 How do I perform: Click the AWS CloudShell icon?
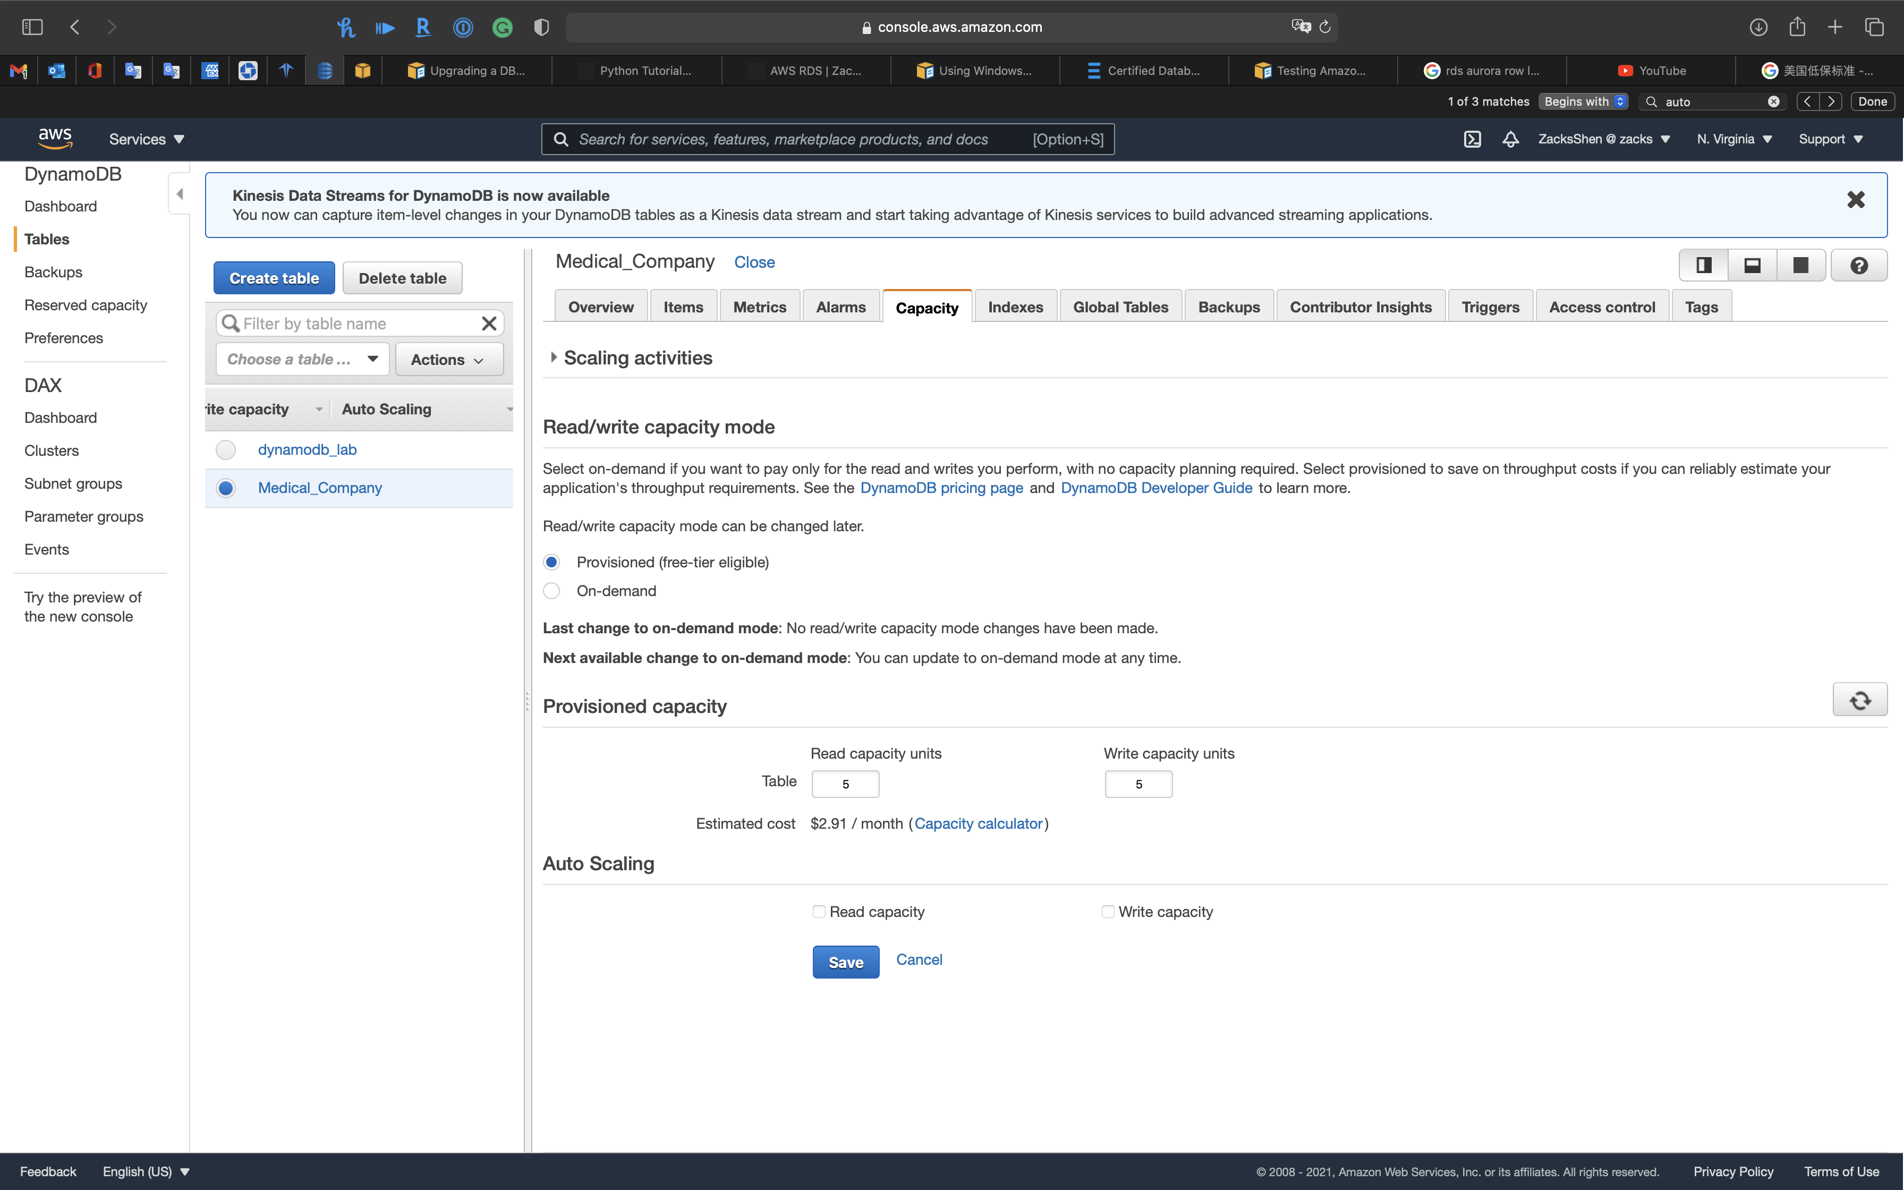click(1472, 139)
